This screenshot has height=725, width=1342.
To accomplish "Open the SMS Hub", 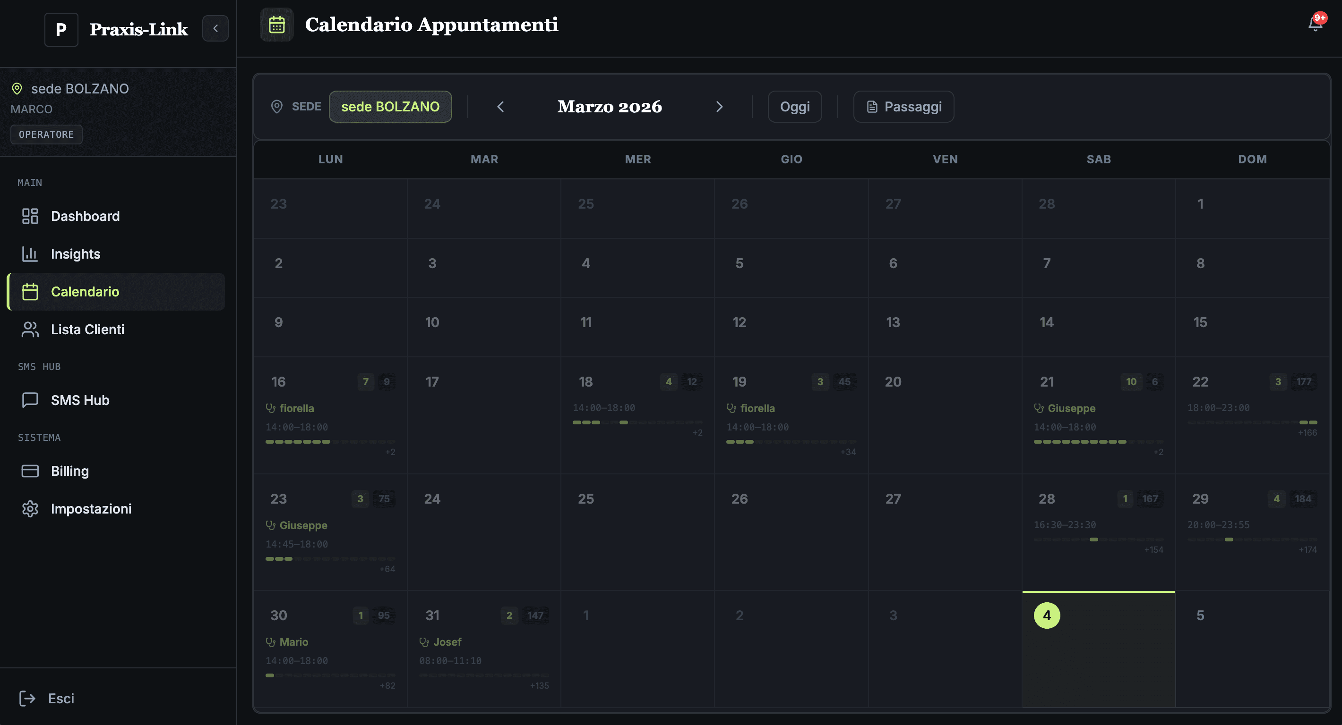I will tap(80, 400).
